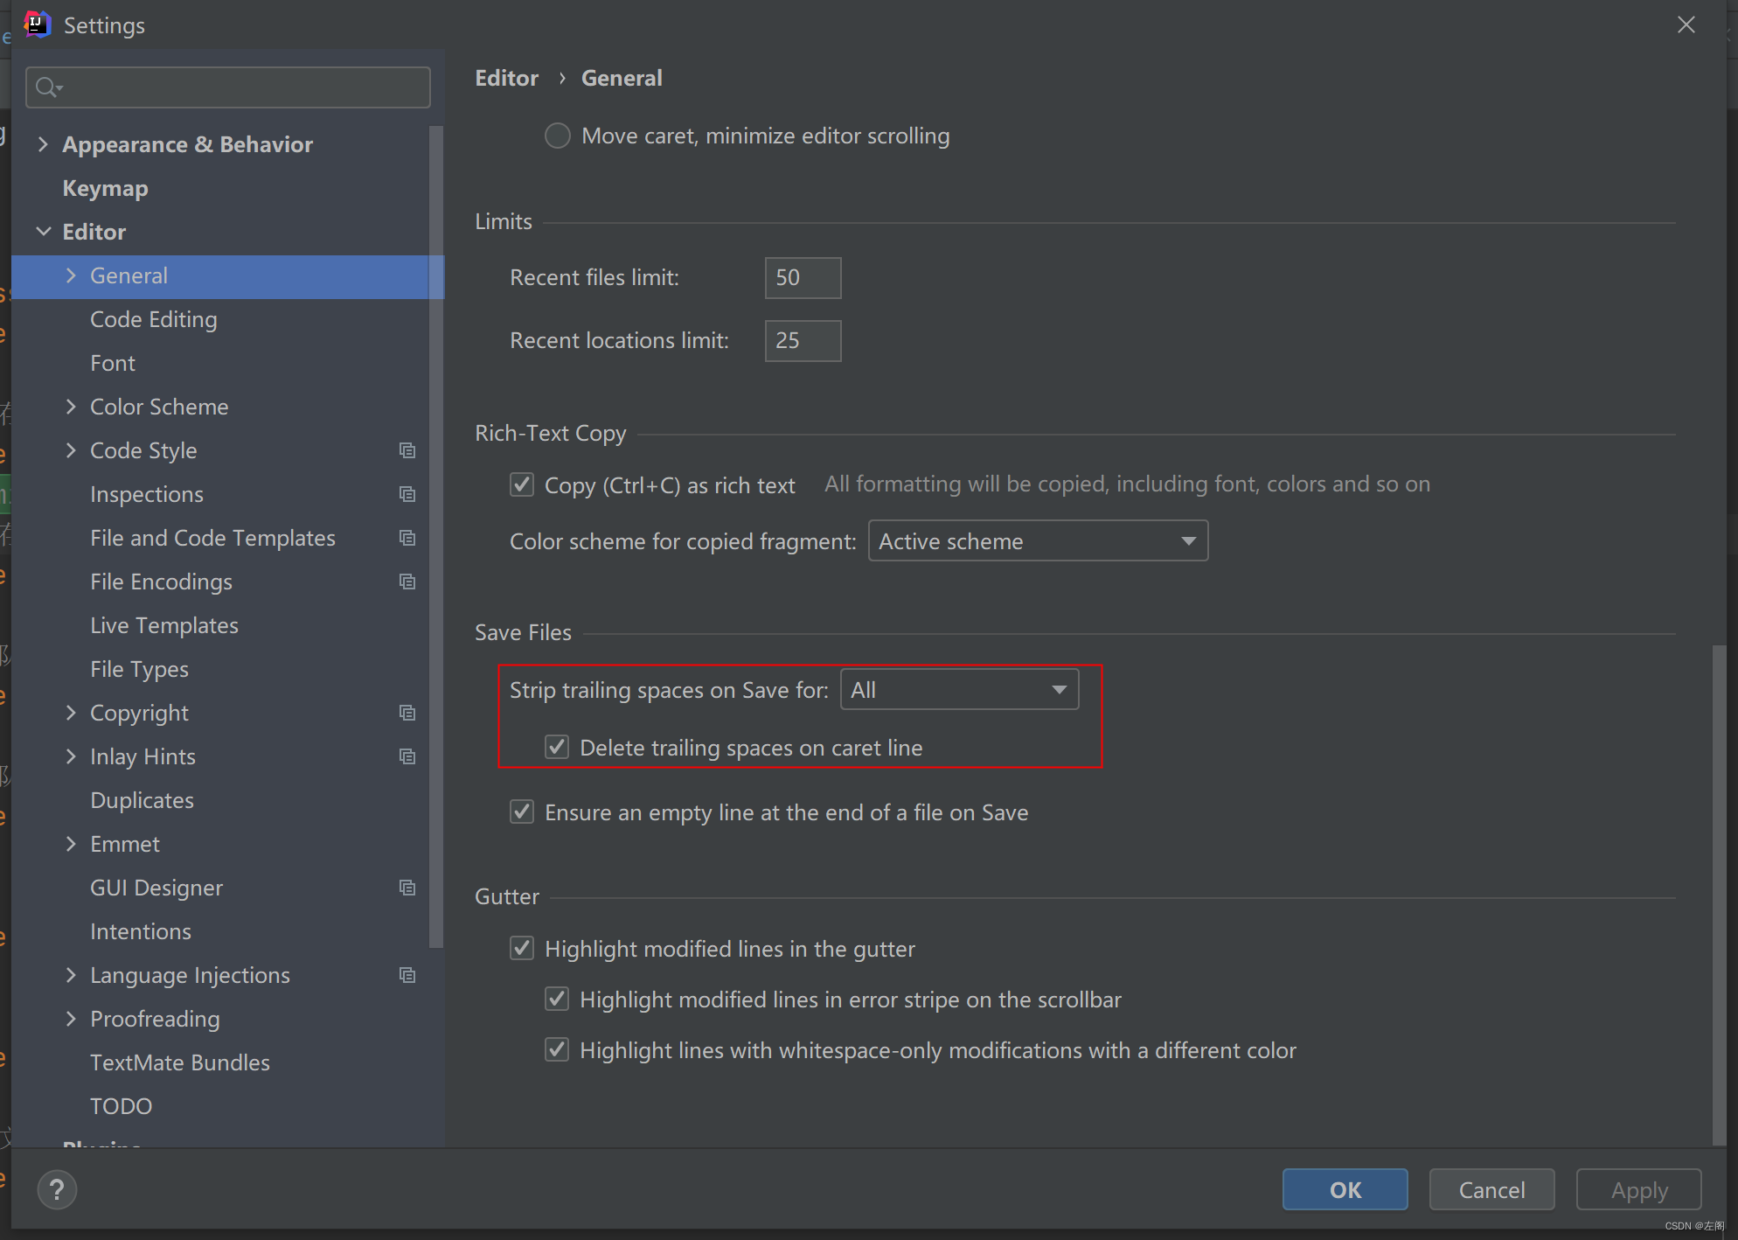Click the Cancel button
Viewport: 1738px width, 1240px height.
click(x=1491, y=1189)
